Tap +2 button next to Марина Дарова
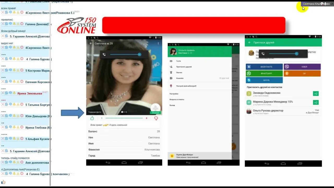This screenshot has width=334, height=188. pyautogui.click(x=316, y=102)
